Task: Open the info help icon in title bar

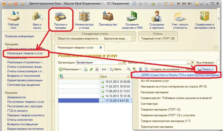Action: click(197, 3)
